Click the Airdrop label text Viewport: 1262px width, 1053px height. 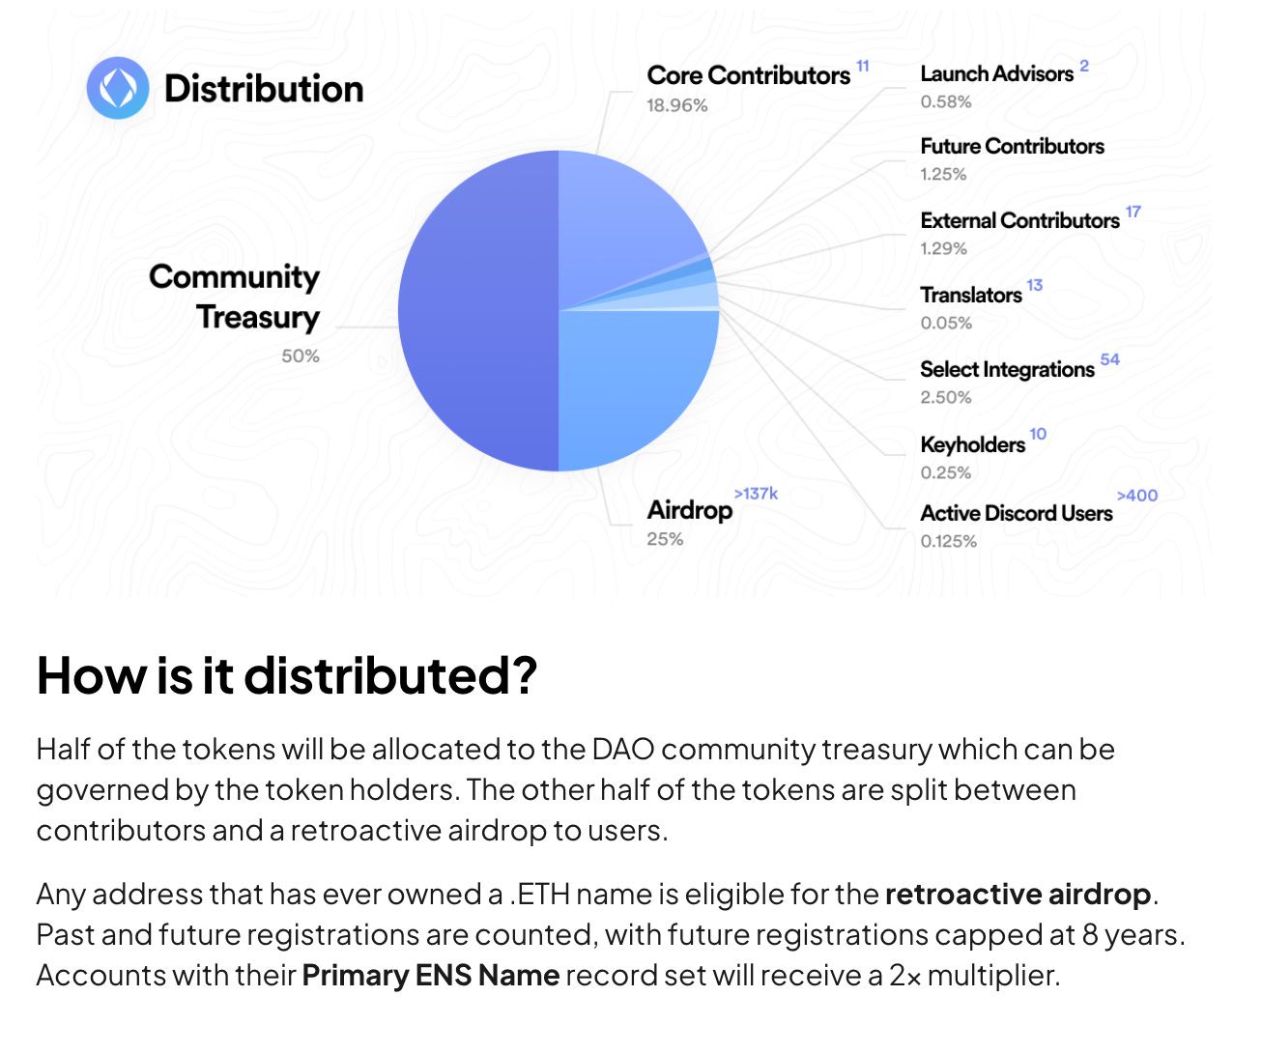pyautogui.click(x=689, y=510)
